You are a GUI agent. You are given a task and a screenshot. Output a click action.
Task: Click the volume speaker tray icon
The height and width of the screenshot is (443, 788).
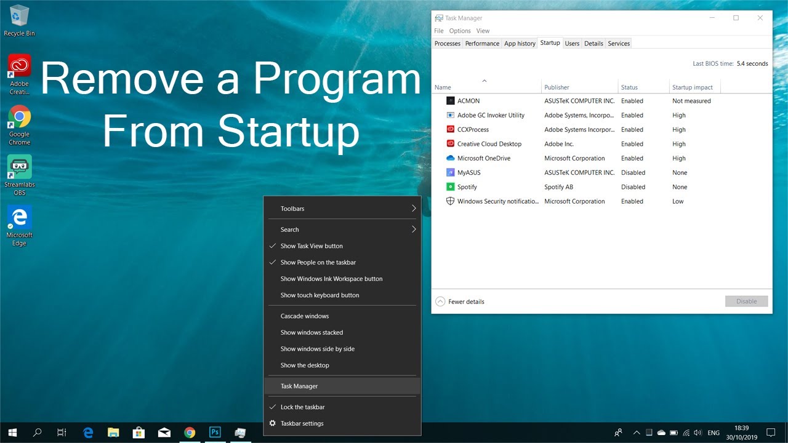point(698,433)
